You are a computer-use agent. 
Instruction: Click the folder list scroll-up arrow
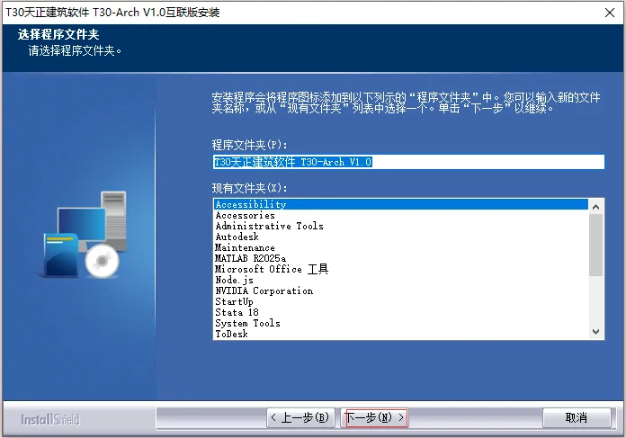[596, 207]
